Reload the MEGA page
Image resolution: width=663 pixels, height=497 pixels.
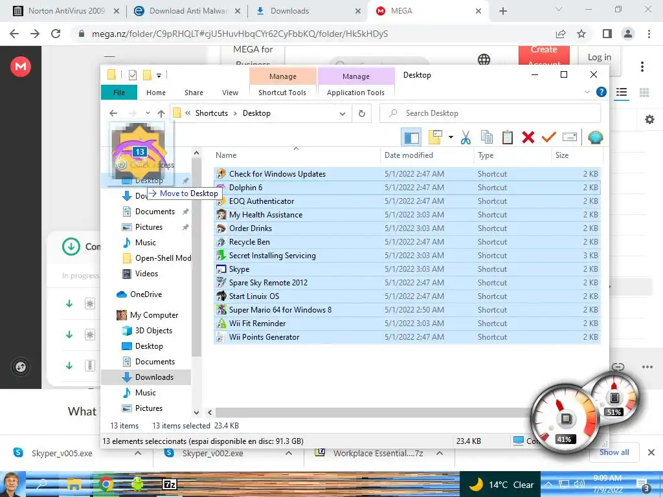tap(56, 34)
